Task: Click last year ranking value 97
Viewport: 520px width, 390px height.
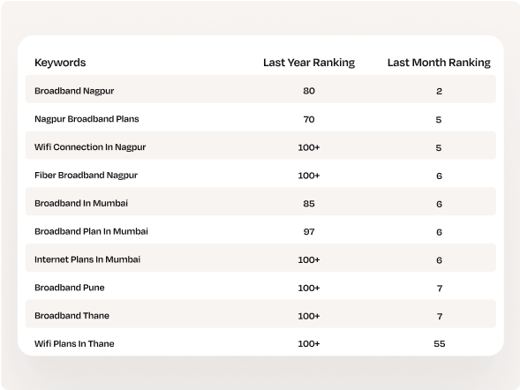Action: tap(309, 231)
